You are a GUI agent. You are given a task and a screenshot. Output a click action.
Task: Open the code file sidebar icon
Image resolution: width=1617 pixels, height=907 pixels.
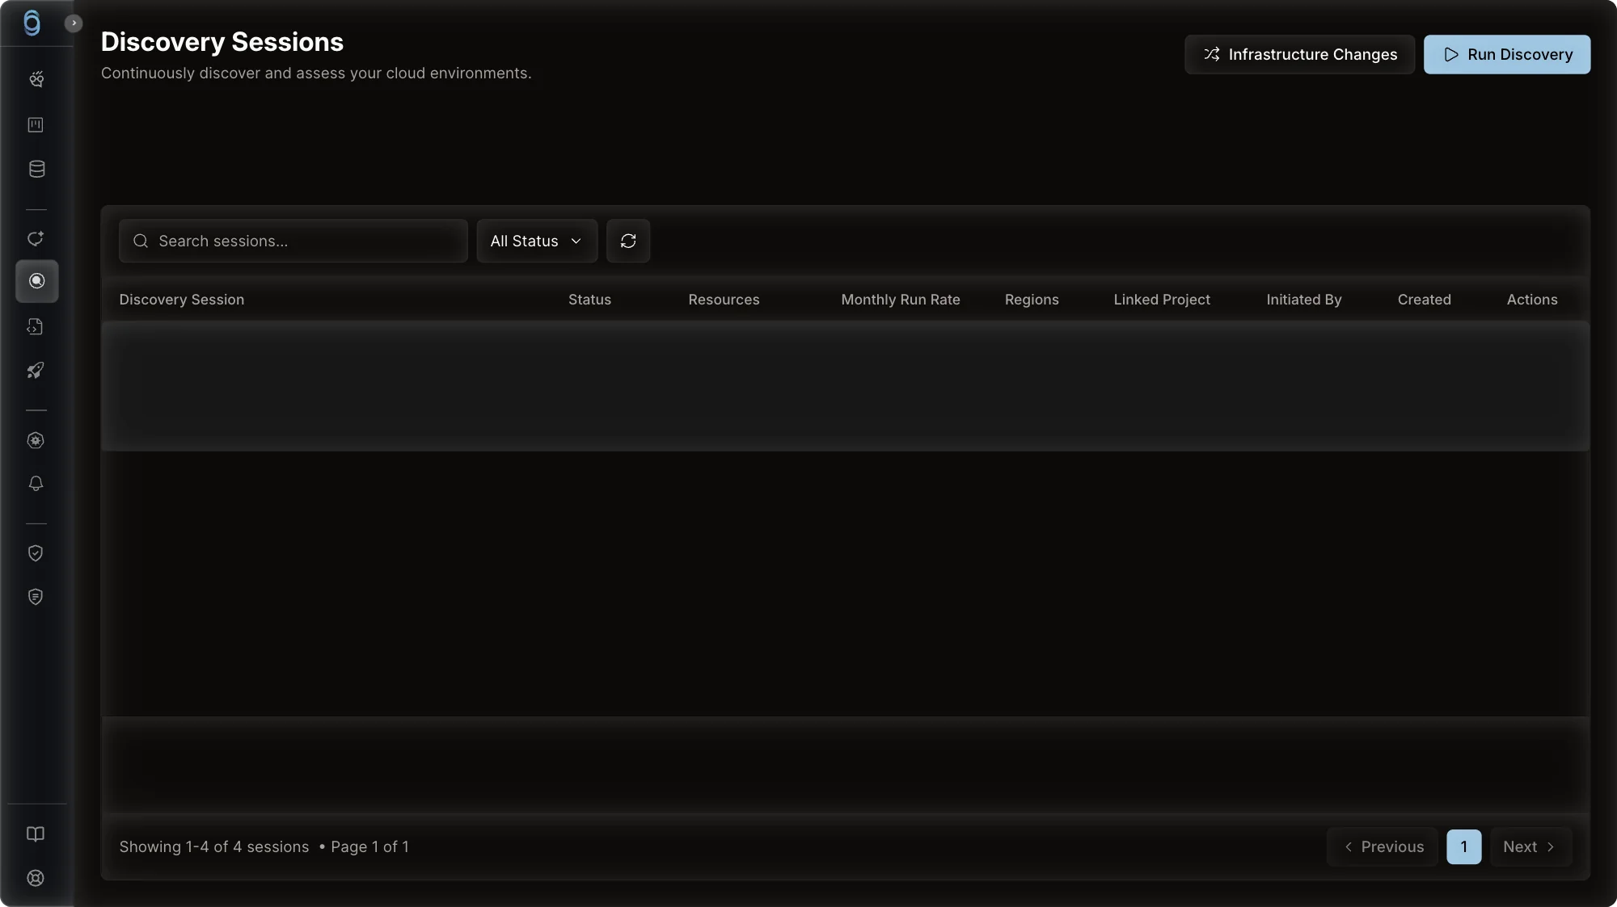pyautogui.click(x=36, y=326)
